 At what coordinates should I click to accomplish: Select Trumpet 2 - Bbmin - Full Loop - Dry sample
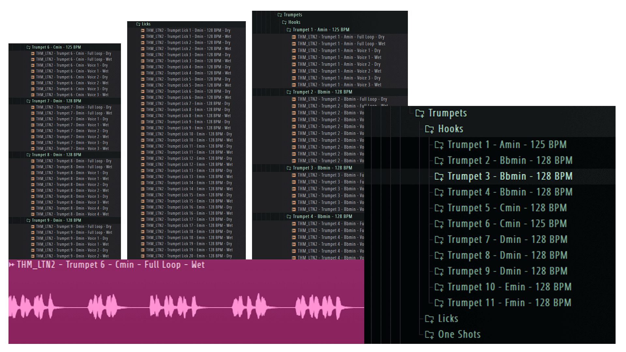click(x=342, y=99)
